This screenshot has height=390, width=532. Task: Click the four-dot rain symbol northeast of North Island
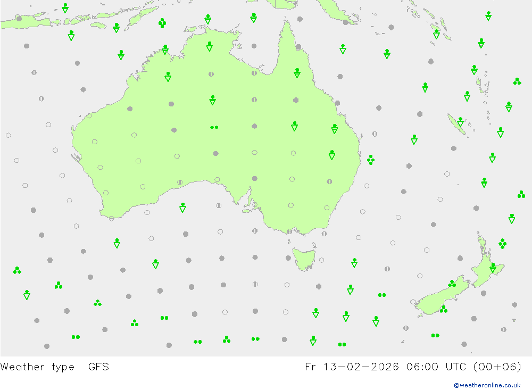[503, 244]
